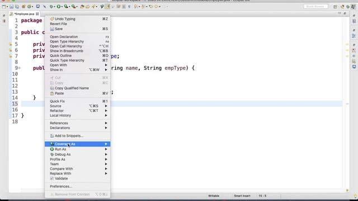Click the Search flashlight toolbar icon

point(93,7)
